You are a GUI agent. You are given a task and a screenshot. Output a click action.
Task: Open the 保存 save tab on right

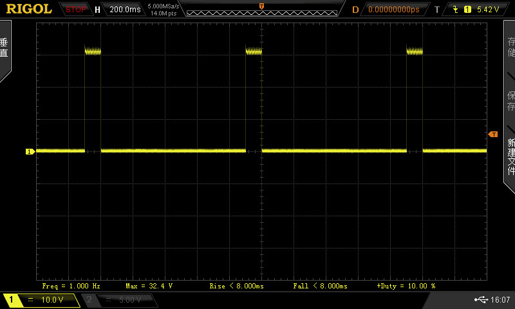point(510,100)
